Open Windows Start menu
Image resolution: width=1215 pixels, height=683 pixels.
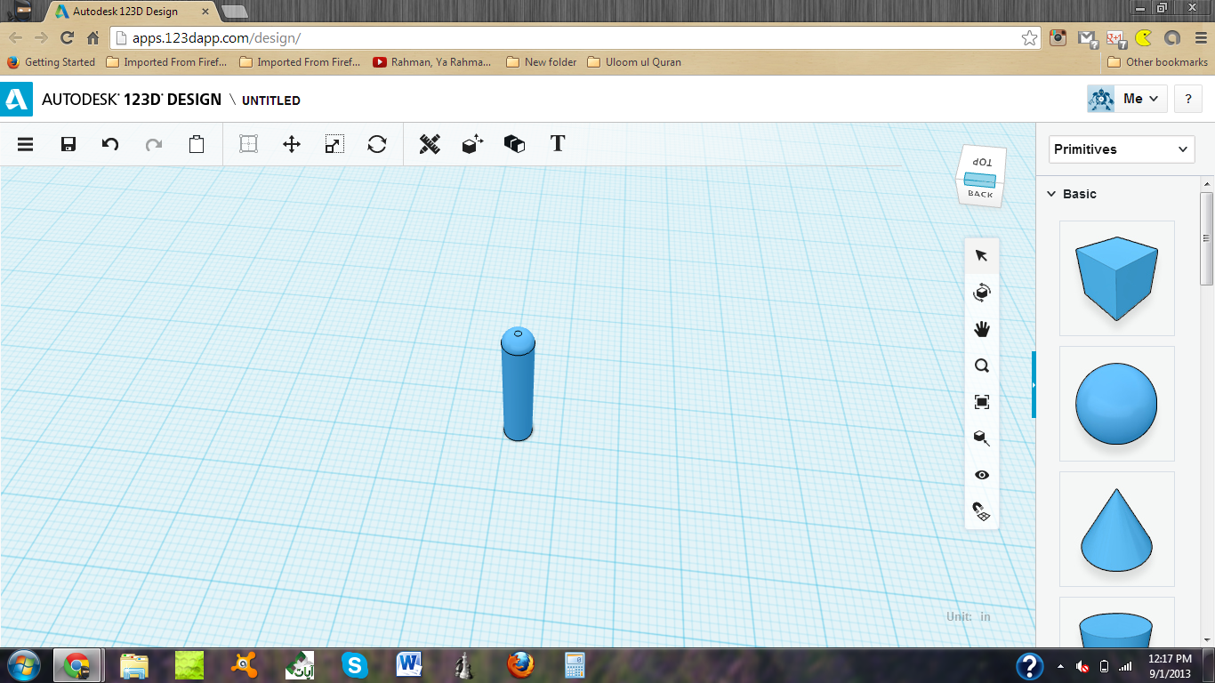point(23,665)
